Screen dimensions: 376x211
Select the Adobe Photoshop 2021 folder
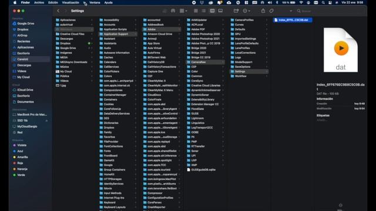206,39
